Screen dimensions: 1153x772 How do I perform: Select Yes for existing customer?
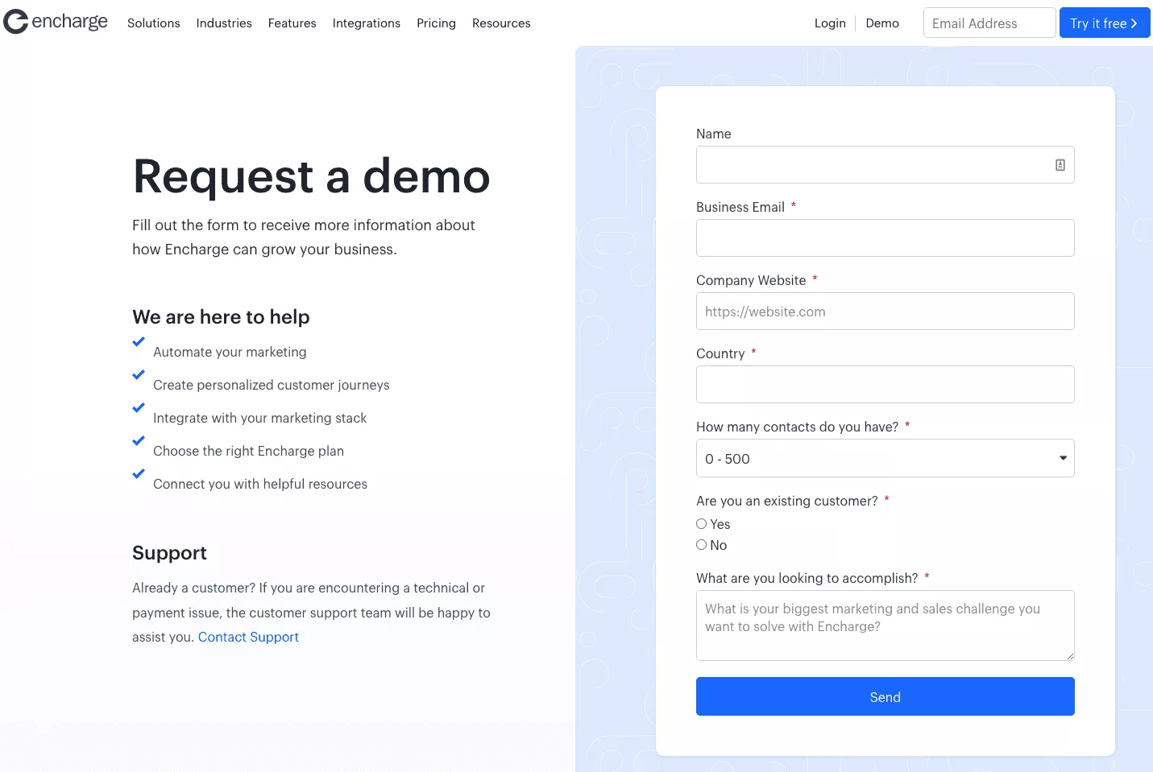click(702, 524)
